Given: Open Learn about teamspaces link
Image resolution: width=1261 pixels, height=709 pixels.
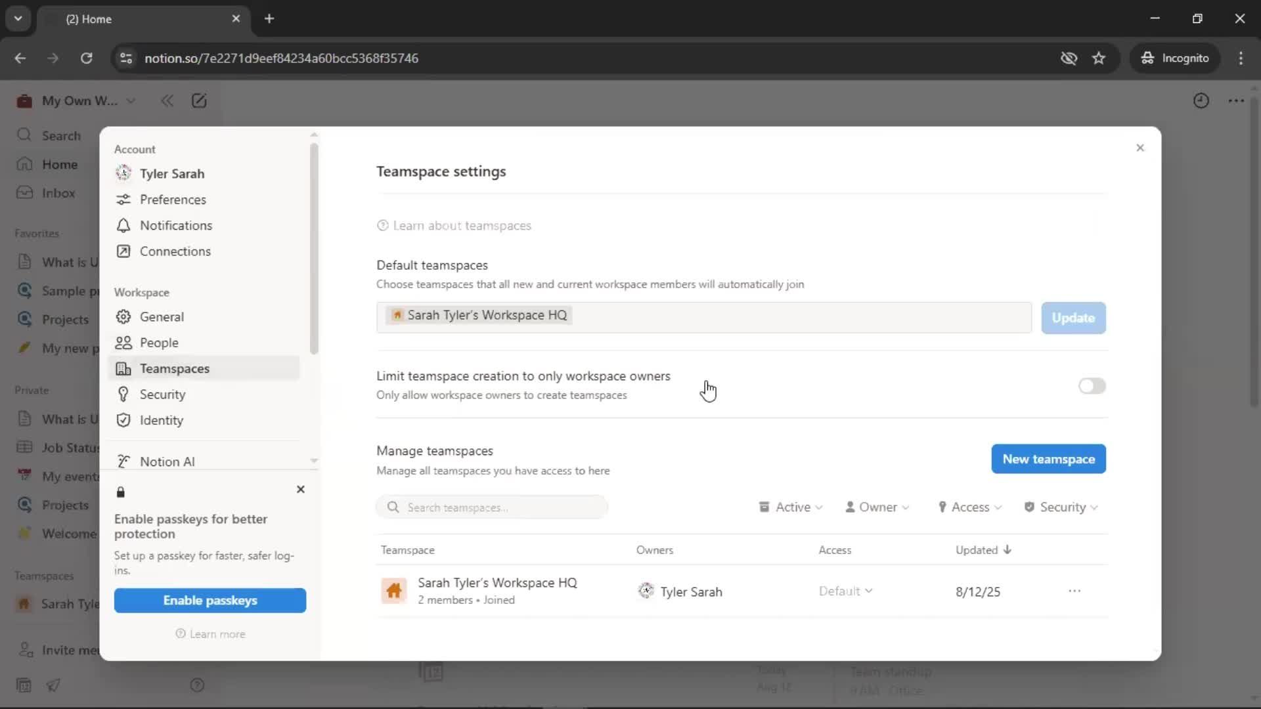Looking at the screenshot, I should 454,226.
